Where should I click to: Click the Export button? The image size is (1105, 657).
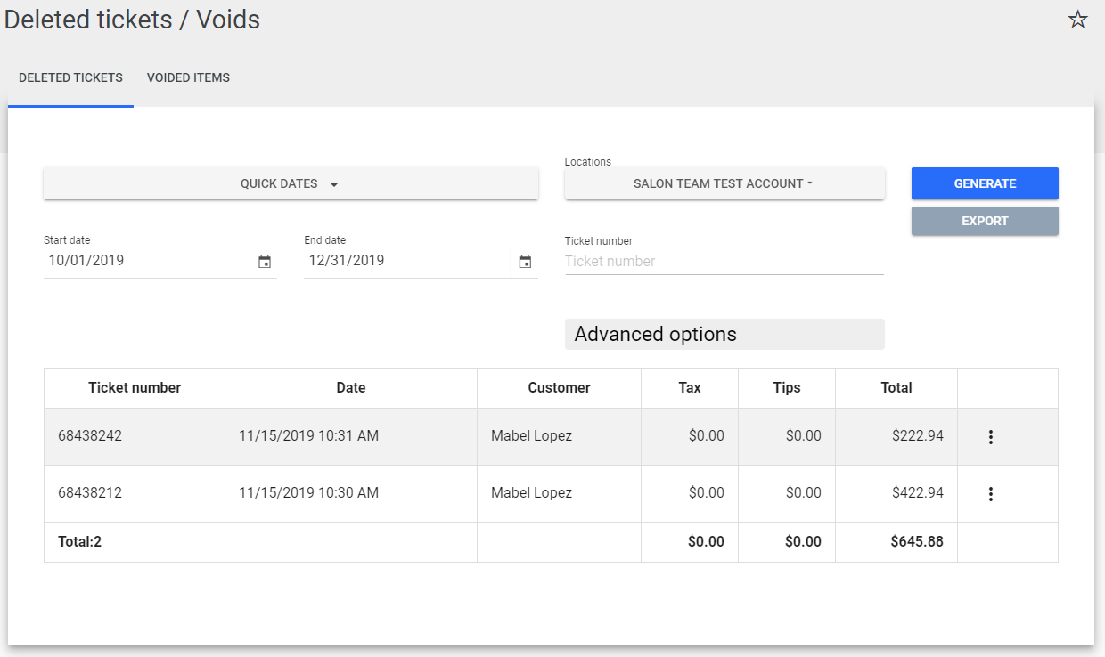coord(984,221)
